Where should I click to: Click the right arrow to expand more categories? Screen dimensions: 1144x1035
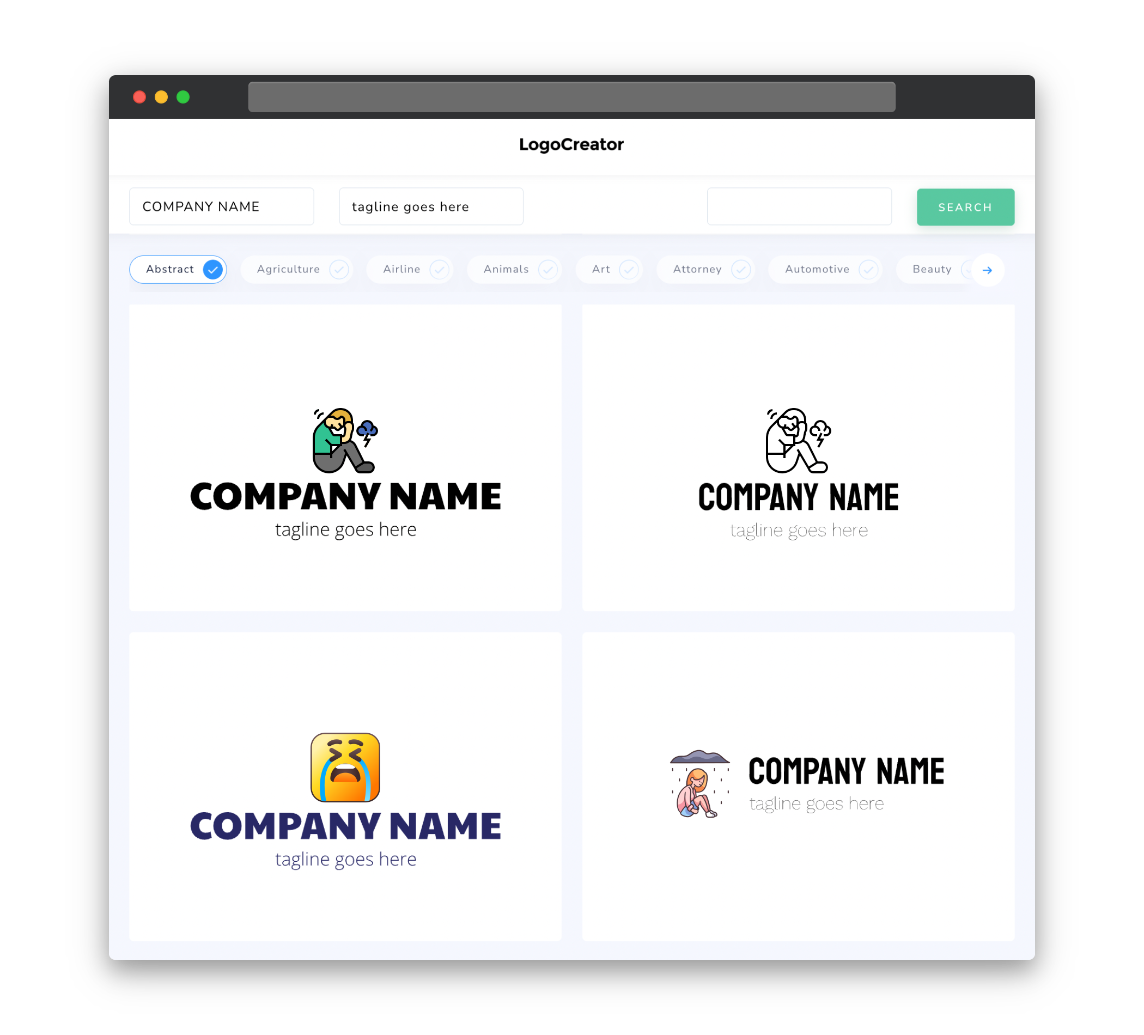[x=988, y=270]
